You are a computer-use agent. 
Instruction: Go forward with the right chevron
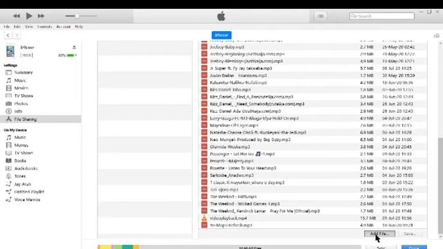(17, 35)
